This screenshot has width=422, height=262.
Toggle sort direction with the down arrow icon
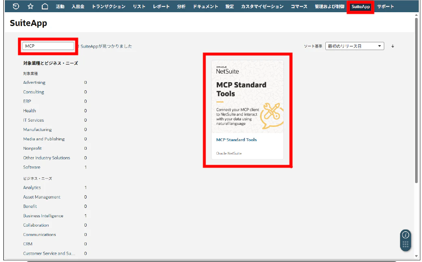point(392,46)
